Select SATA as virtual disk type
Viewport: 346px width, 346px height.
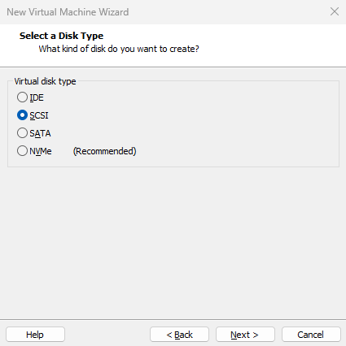pos(22,133)
